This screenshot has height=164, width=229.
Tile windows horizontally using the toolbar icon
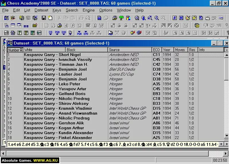tap(13, 26)
